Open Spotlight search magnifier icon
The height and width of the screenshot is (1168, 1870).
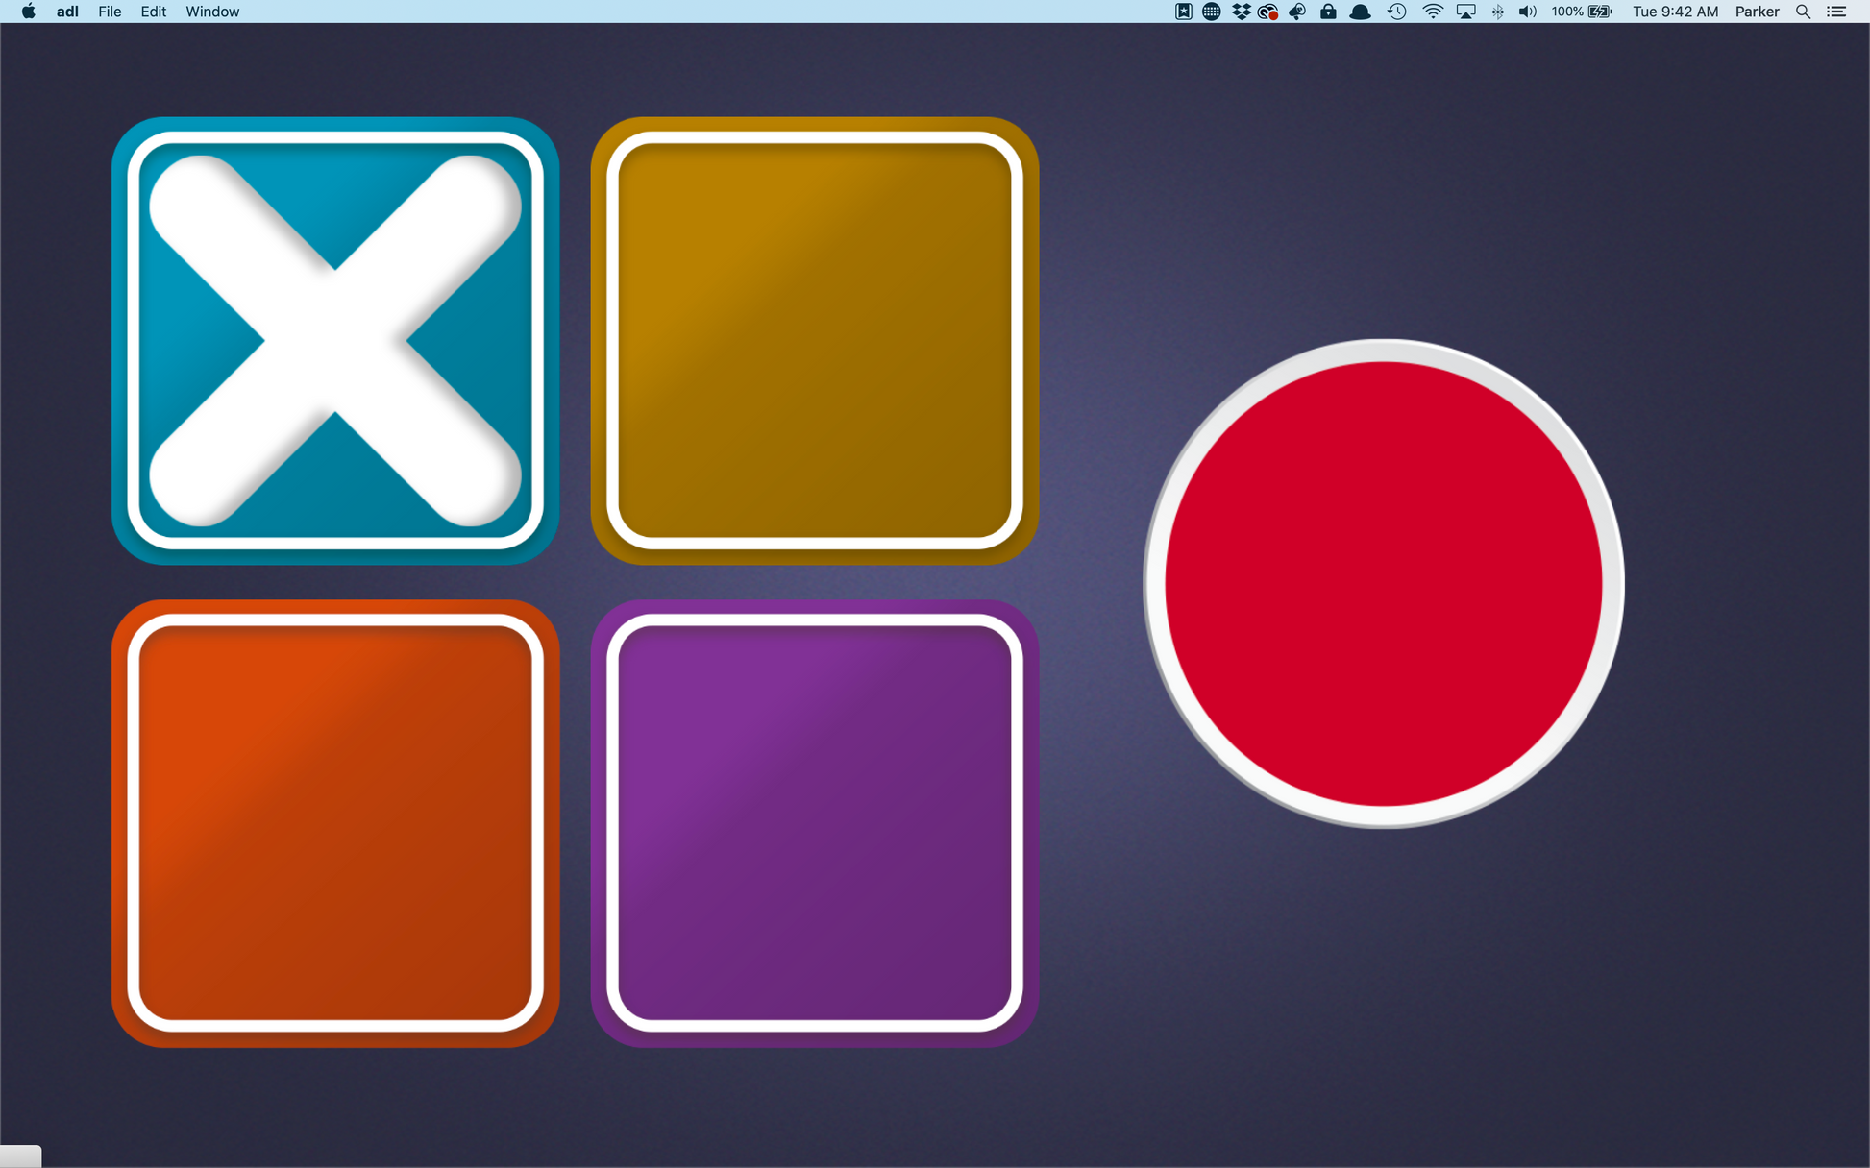point(1803,12)
